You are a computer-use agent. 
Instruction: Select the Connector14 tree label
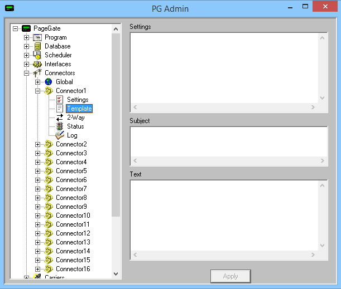click(x=73, y=251)
